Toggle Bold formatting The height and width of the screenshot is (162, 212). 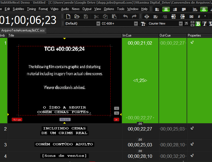tap(198, 24)
